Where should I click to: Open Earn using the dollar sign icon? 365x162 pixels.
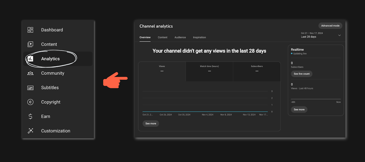coord(31,116)
